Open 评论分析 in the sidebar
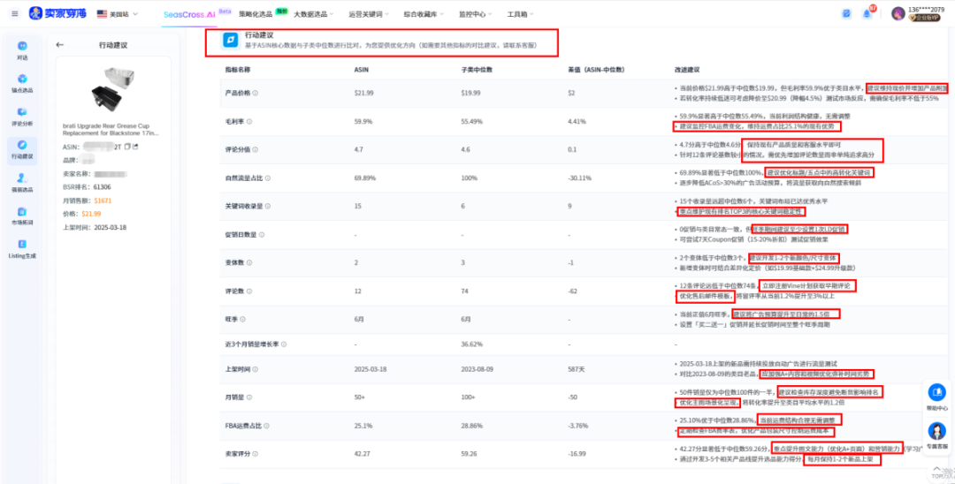Viewport: 955px width, 484px height. tap(22, 117)
